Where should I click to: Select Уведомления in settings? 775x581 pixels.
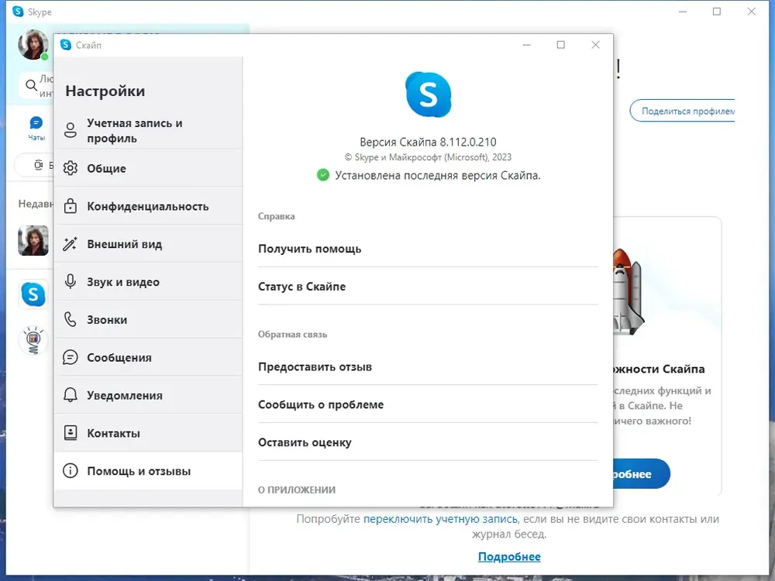[x=148, y=395]
